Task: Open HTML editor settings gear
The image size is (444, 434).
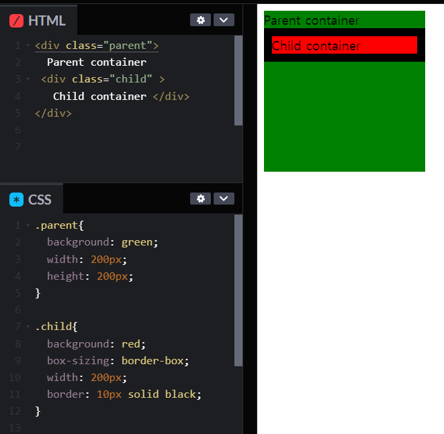Action: [x=200, y=20]
